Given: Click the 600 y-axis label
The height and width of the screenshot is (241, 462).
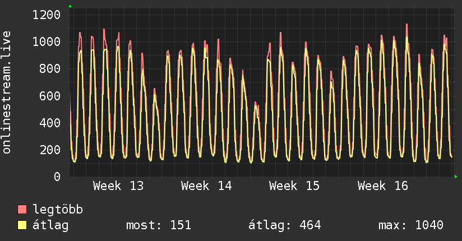Looking at the screenshot, I should pyautogui.click(x=50, y=96).
